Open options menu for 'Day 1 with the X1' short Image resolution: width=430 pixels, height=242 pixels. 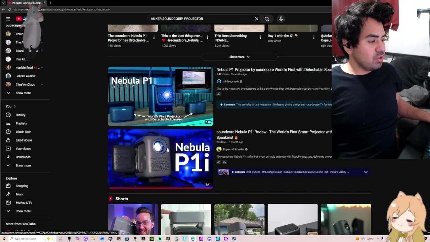click(314, 37)
